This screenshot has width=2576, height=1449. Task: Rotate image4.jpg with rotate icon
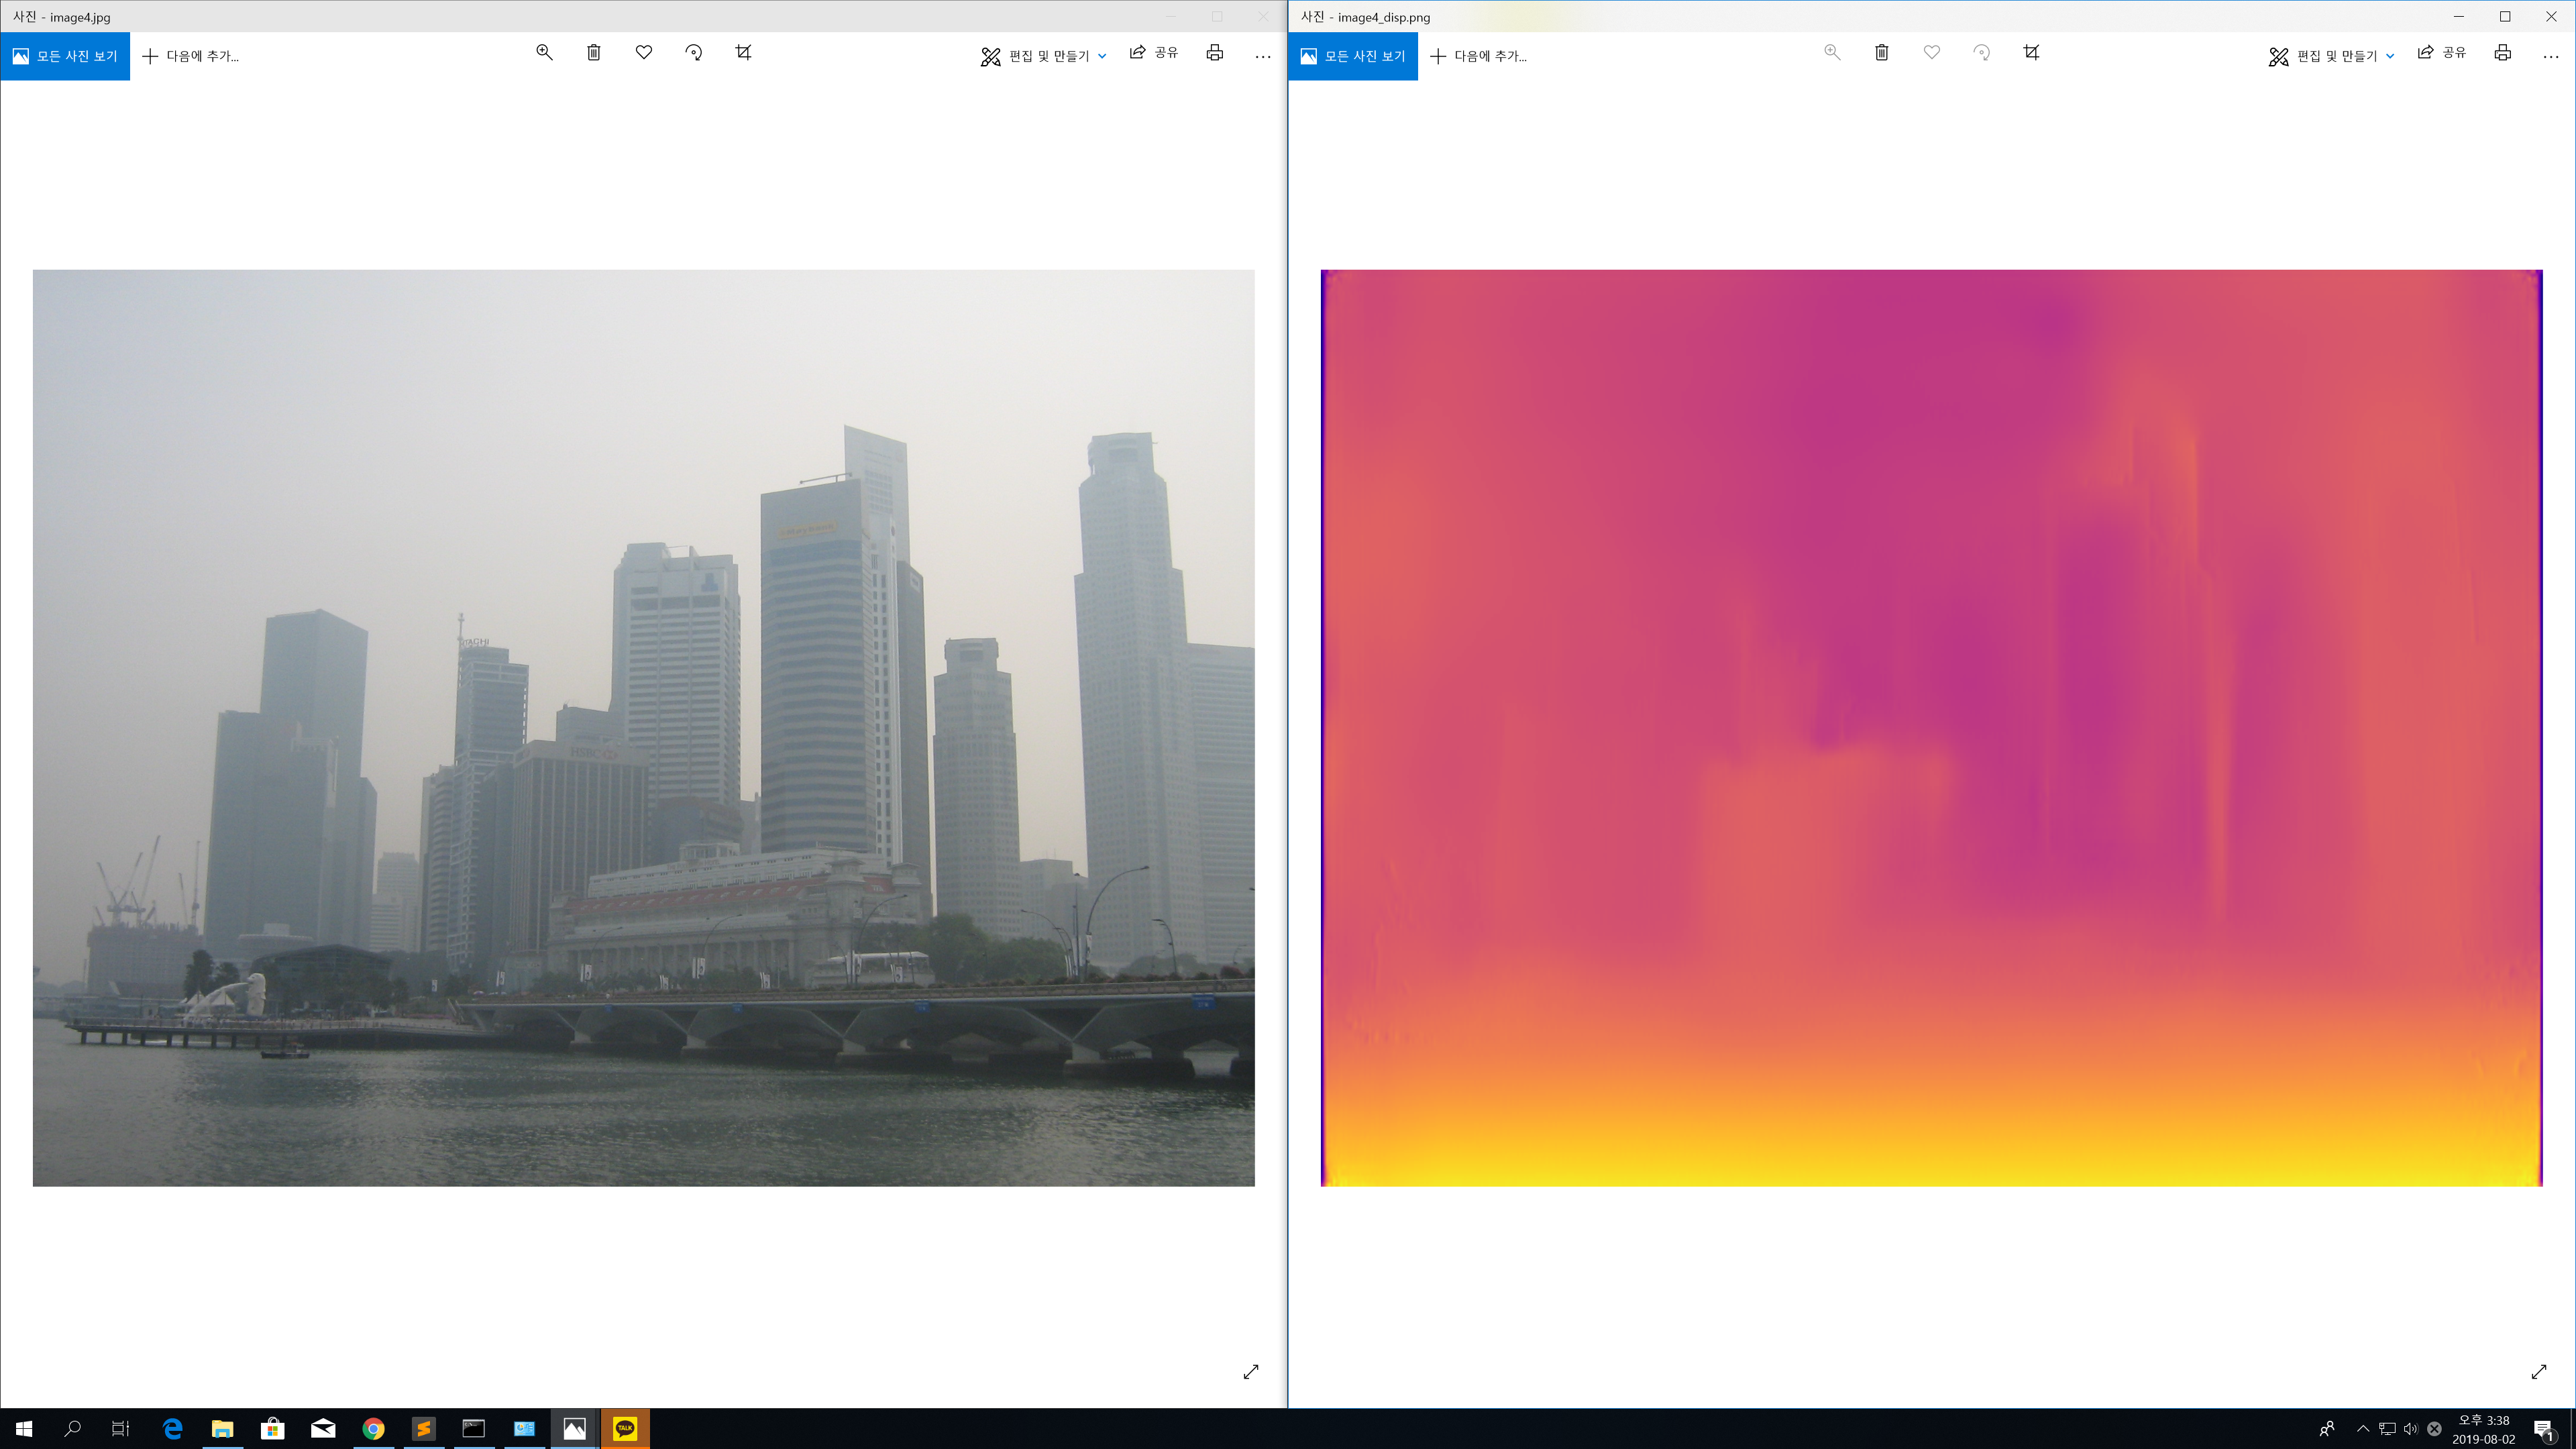pos(694,53)
